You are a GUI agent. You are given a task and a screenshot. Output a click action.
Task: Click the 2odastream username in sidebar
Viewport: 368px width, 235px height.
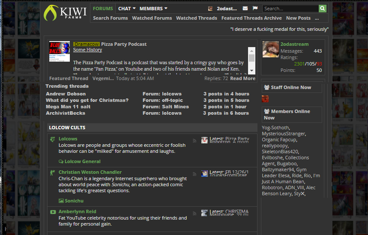click(x=295, y=44)
